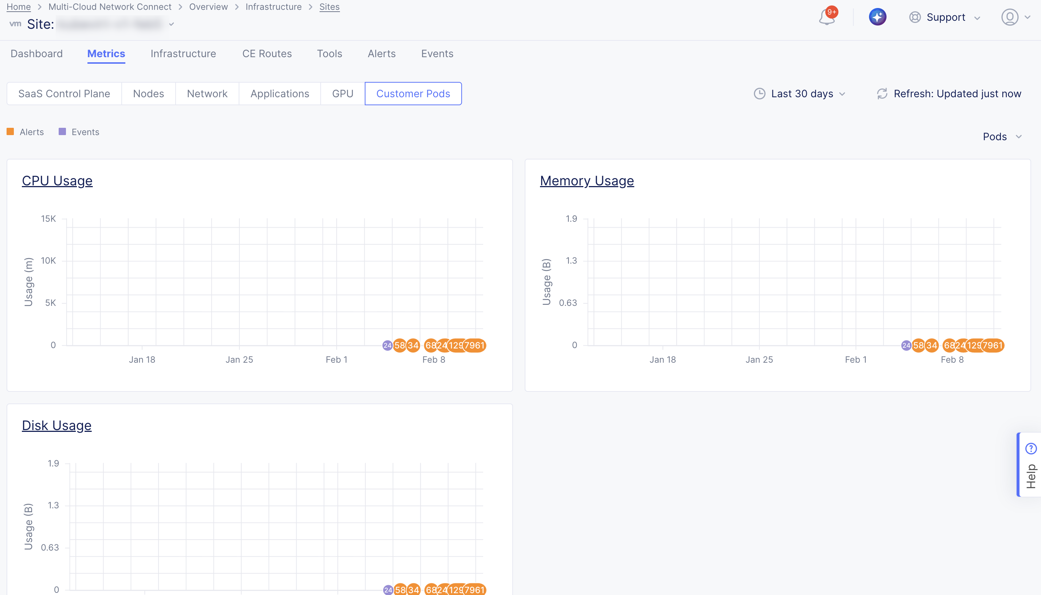
Task: Open the user account avatar icon
Action: tap(1010, 17)
